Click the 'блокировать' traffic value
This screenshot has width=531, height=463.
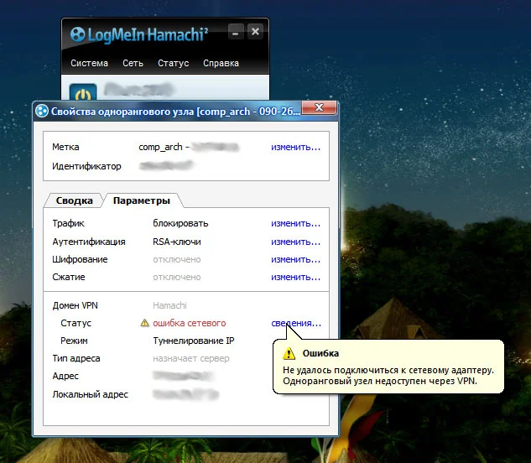(x=180, y=224)
